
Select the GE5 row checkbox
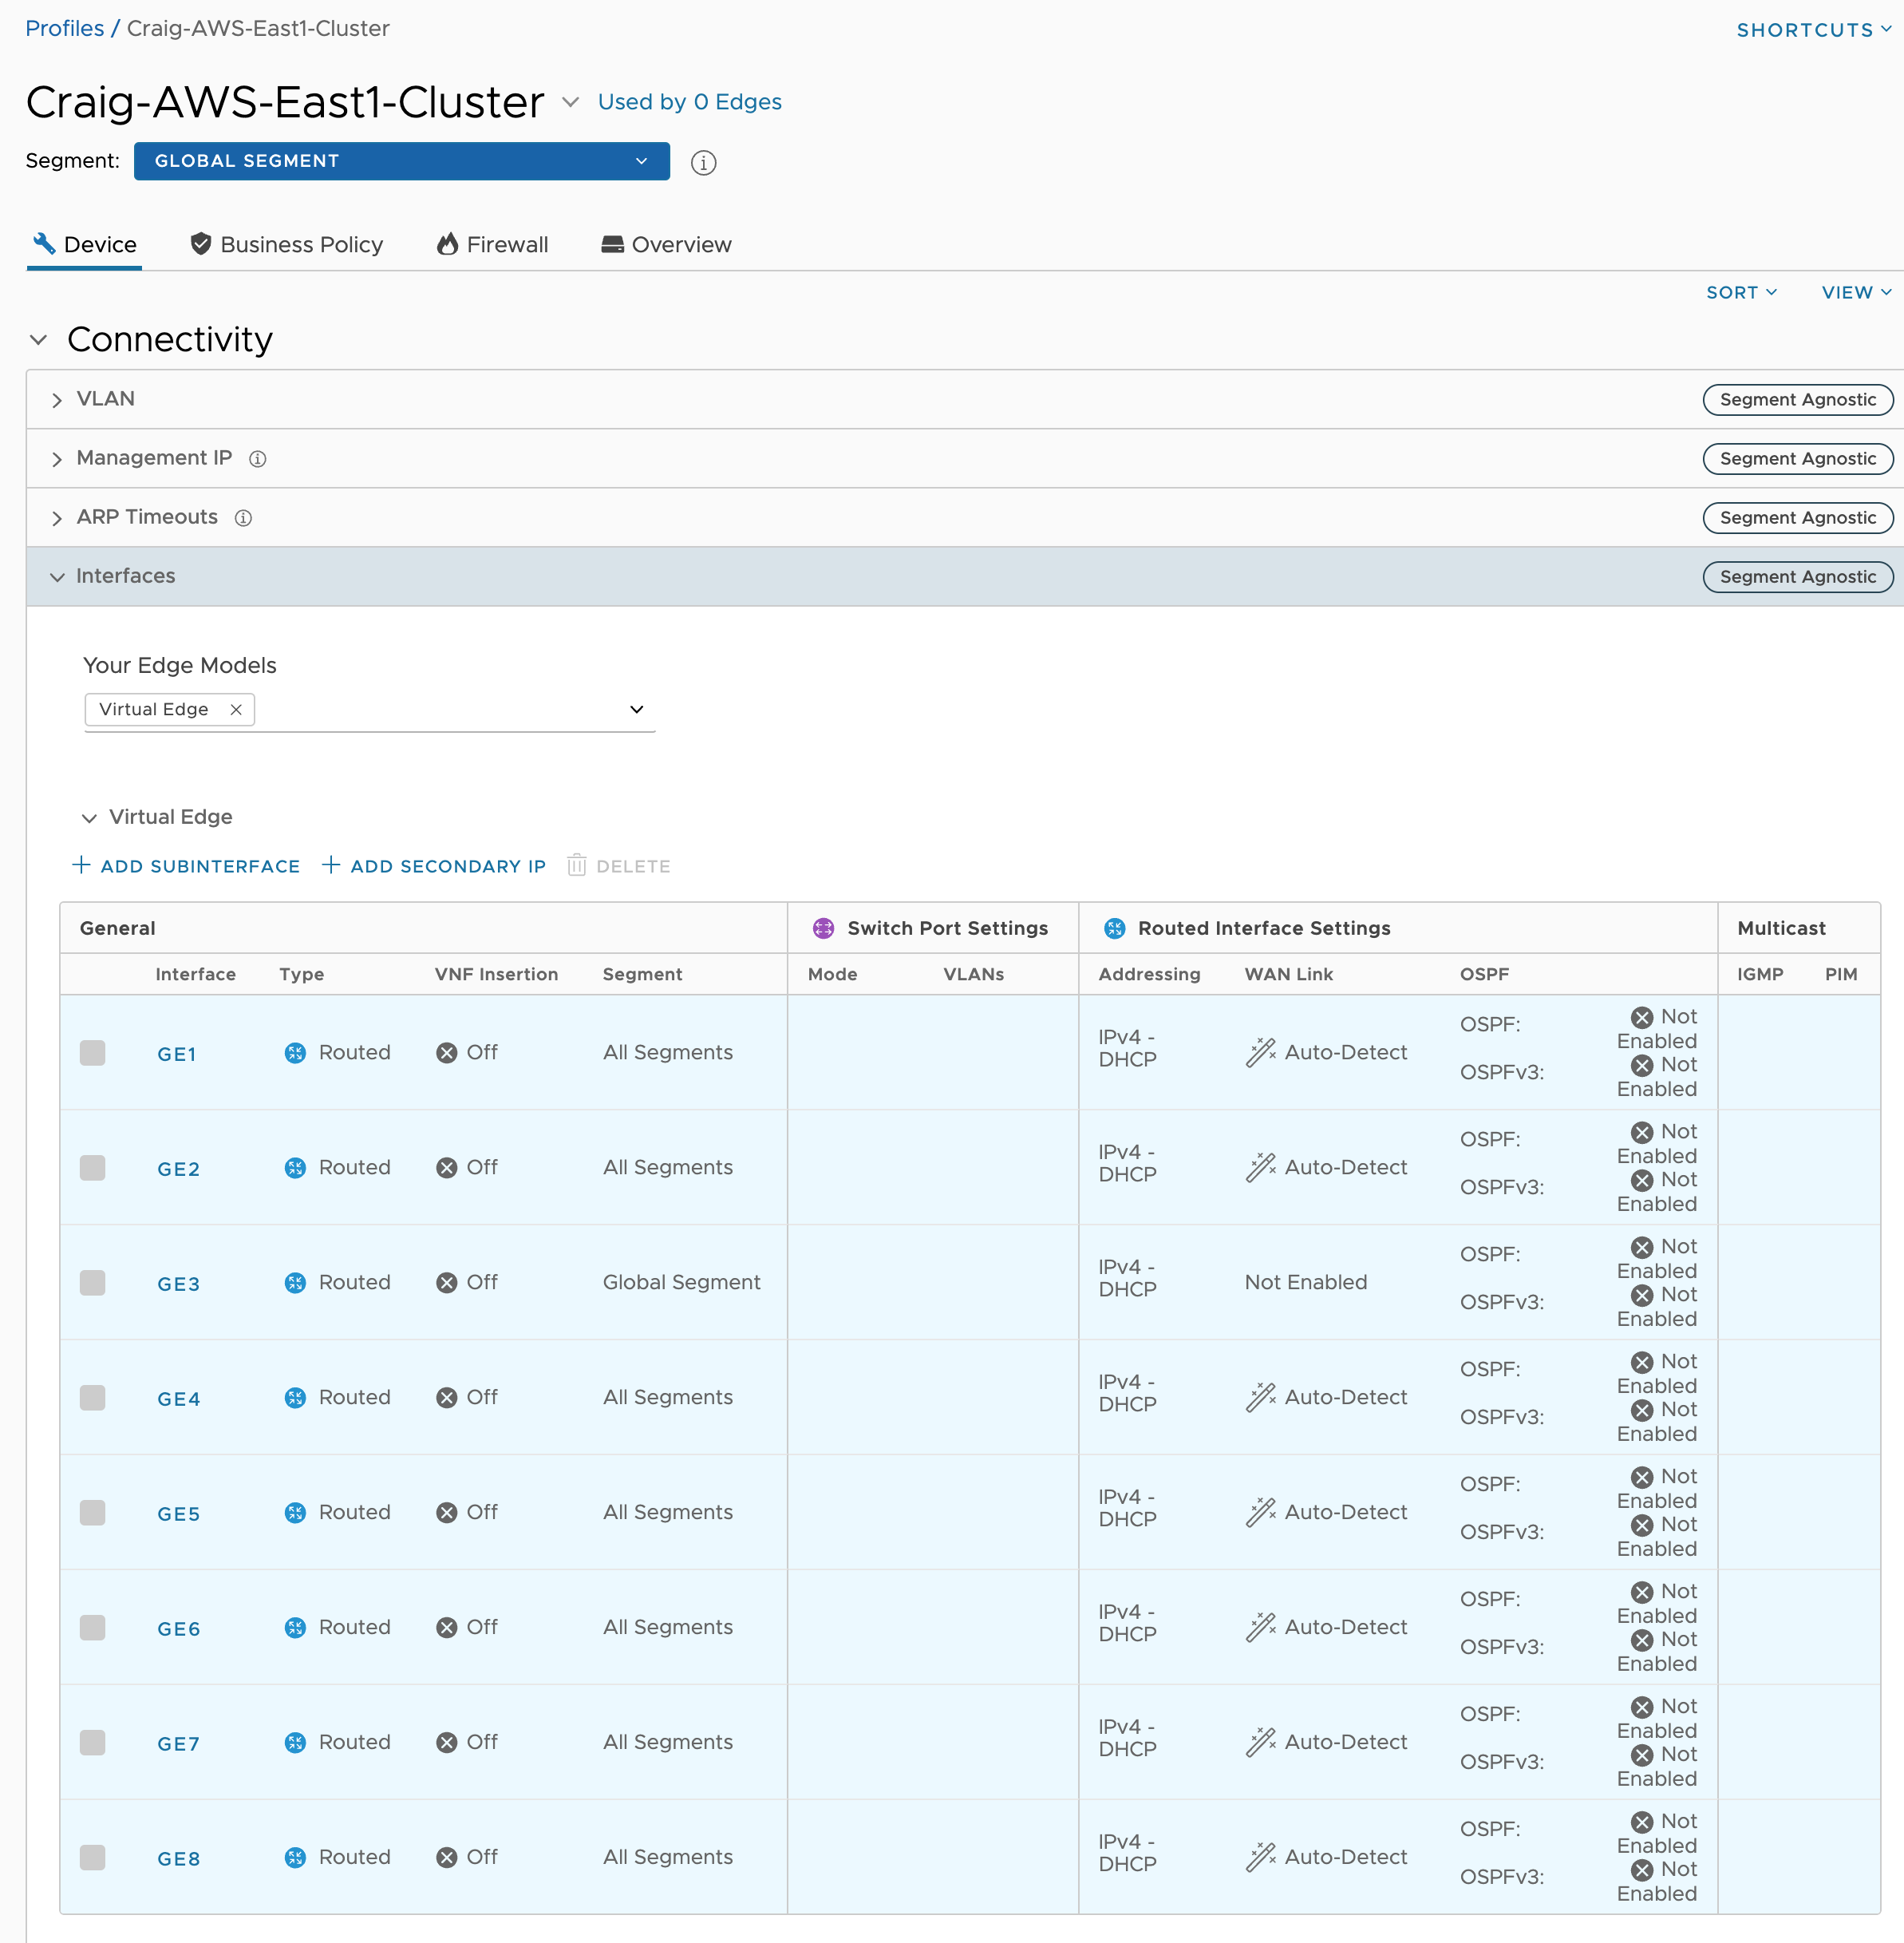click(92, 1513)
